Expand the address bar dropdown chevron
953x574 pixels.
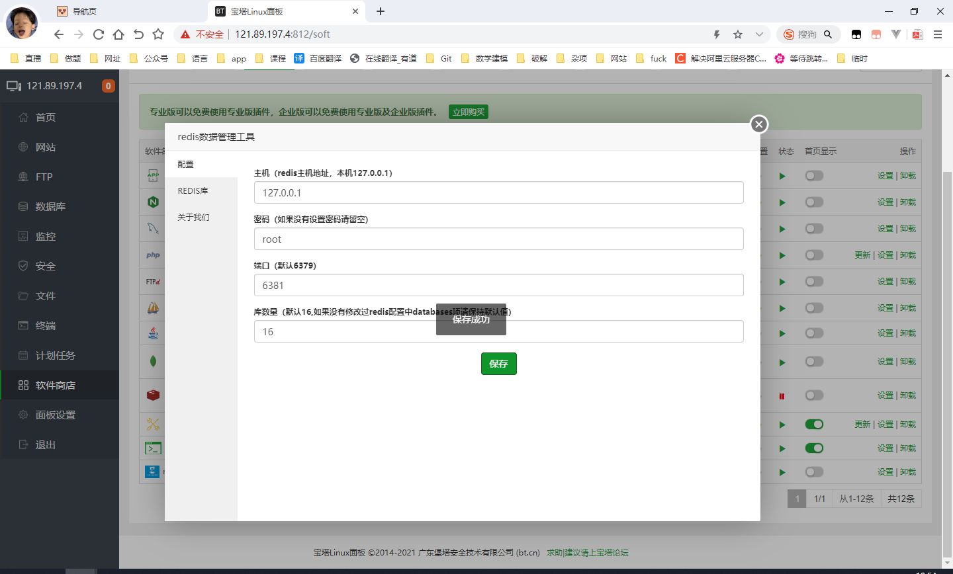pyautogui.click(x=759, y=34)
